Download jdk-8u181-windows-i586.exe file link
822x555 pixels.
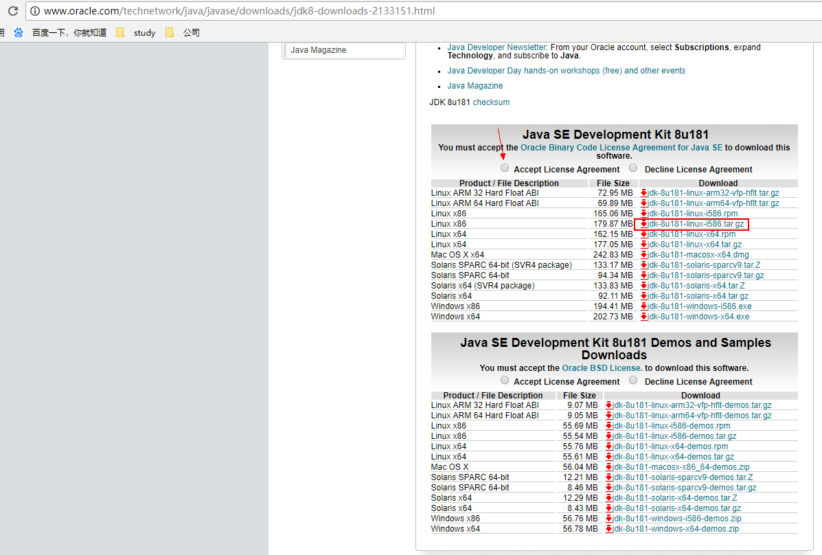(x=699, y=306)
